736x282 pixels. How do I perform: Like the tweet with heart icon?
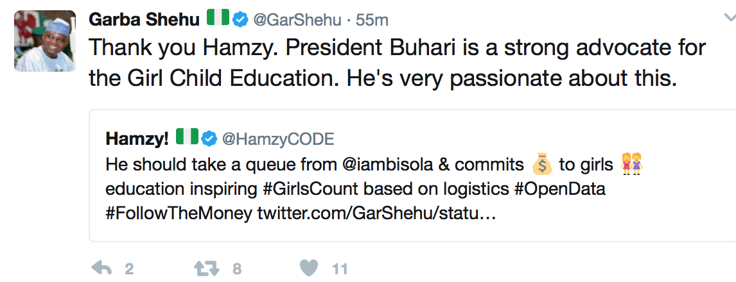click(310, 269)
